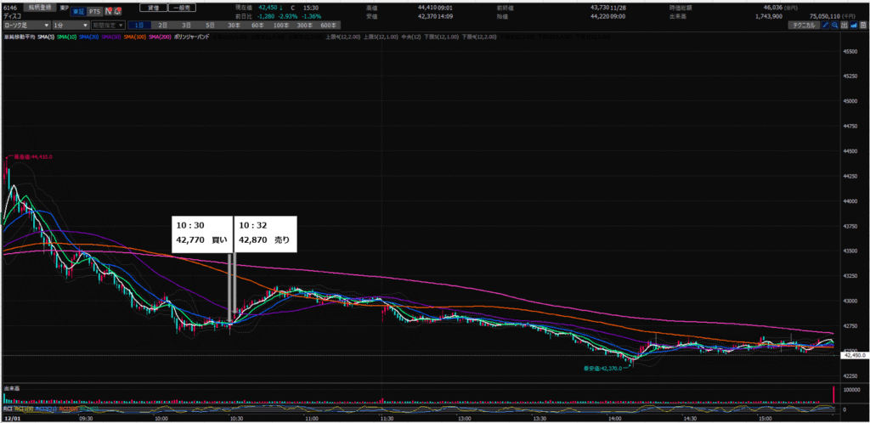870x423 pixels.
Task: Toggle the 東証 exchange button
Action: click(76, 12)
